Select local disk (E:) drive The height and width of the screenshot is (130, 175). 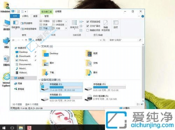(x=62, y=97)
